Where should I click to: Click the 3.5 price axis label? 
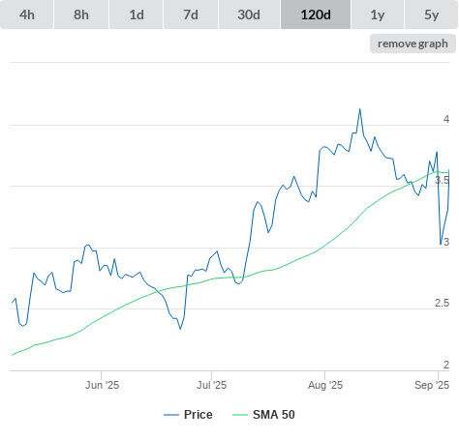click(442, 180)
